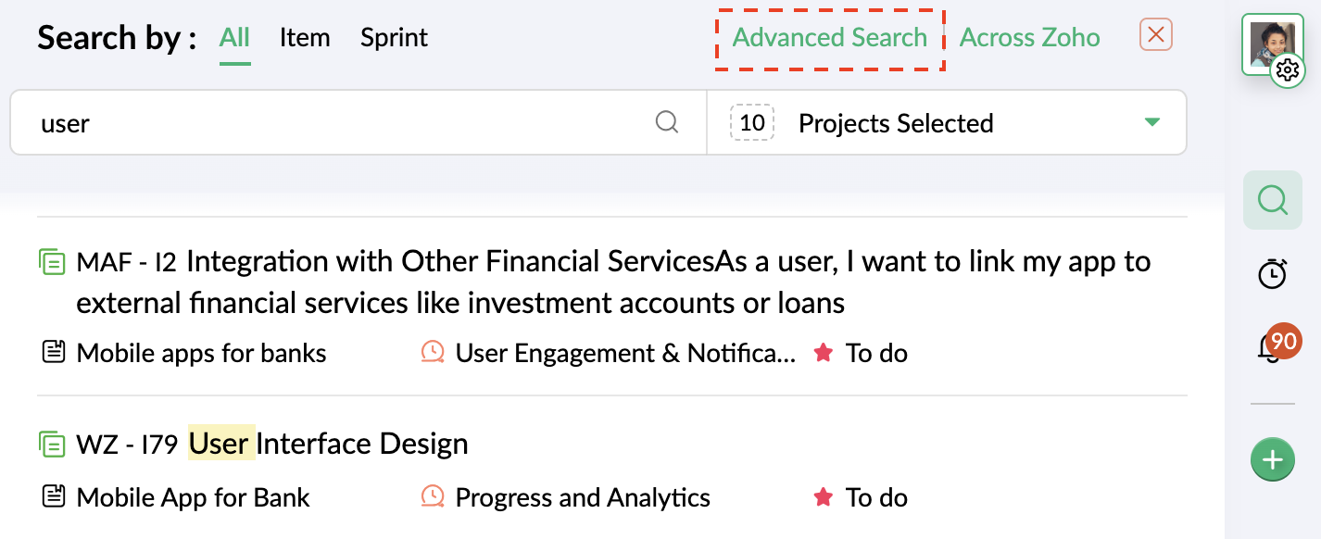Image resolution: width=1321 pixels, height=539 pixels.
Task: Expand the Projects Selected dropdown arrow
Action: [1151, 122]
